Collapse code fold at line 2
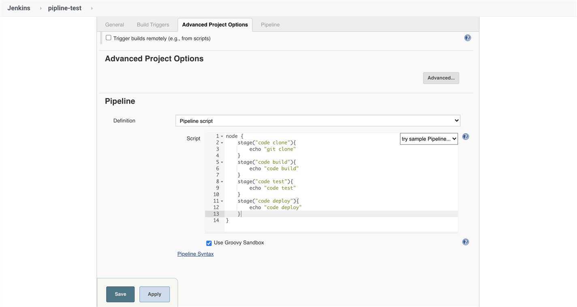The width and height of the screenshot is (577, 307). [x=222, y=143]
